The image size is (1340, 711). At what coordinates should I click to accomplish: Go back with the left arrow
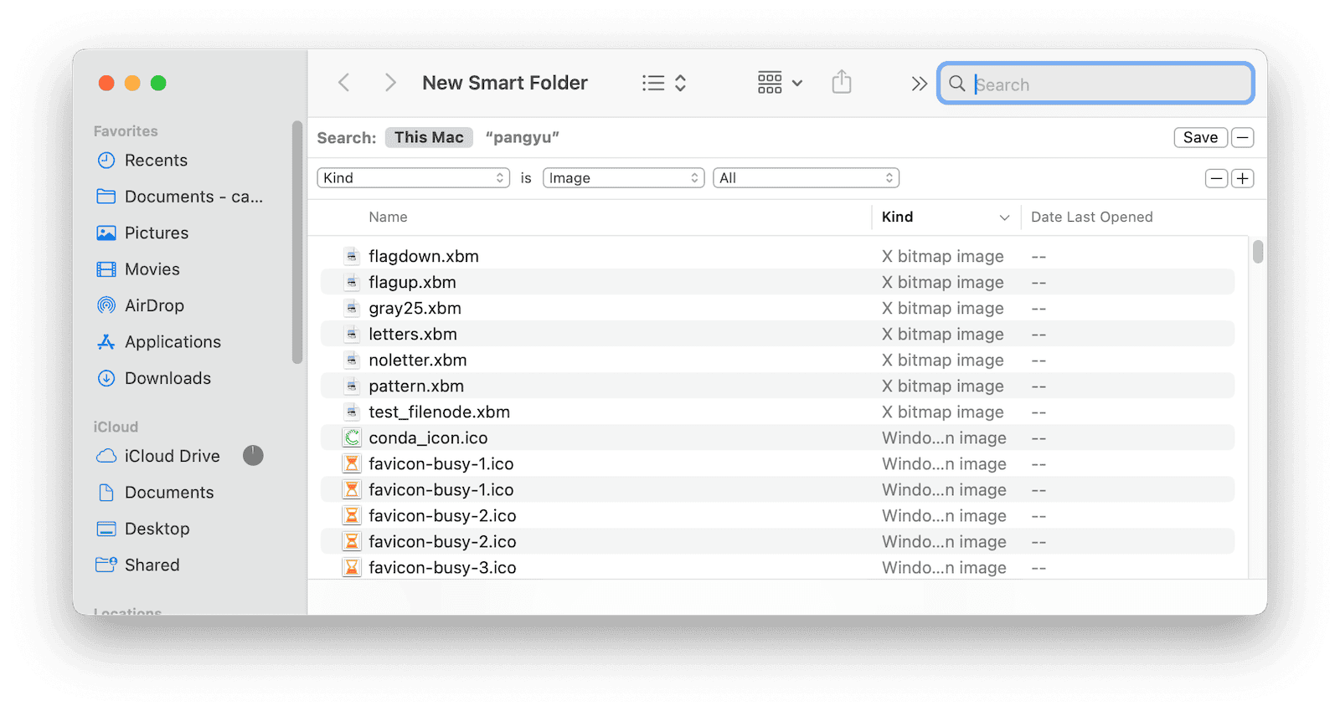(343, 83)
